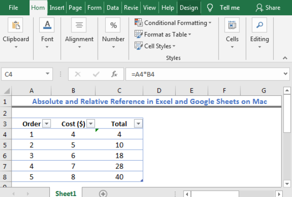
Task: Open the Cells group icon
Action: pos(232,26)
